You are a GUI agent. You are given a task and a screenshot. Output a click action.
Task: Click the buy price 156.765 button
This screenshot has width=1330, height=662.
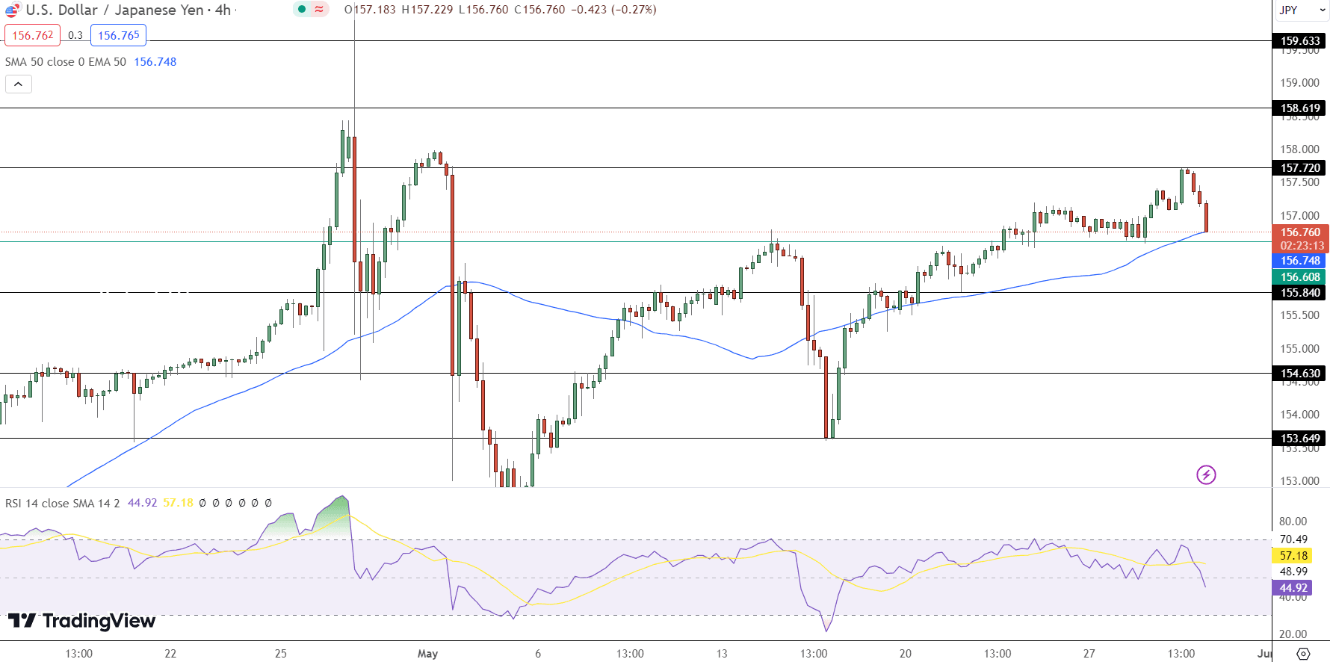[x=118, y=35]
